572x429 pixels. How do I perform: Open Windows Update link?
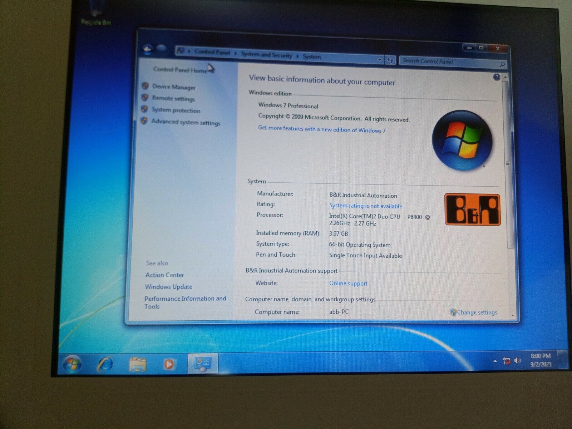point(168,287)
